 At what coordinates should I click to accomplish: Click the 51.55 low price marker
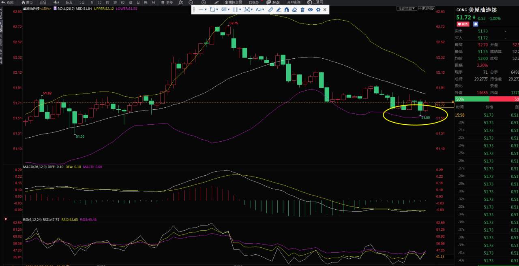(x=425, y=117)
